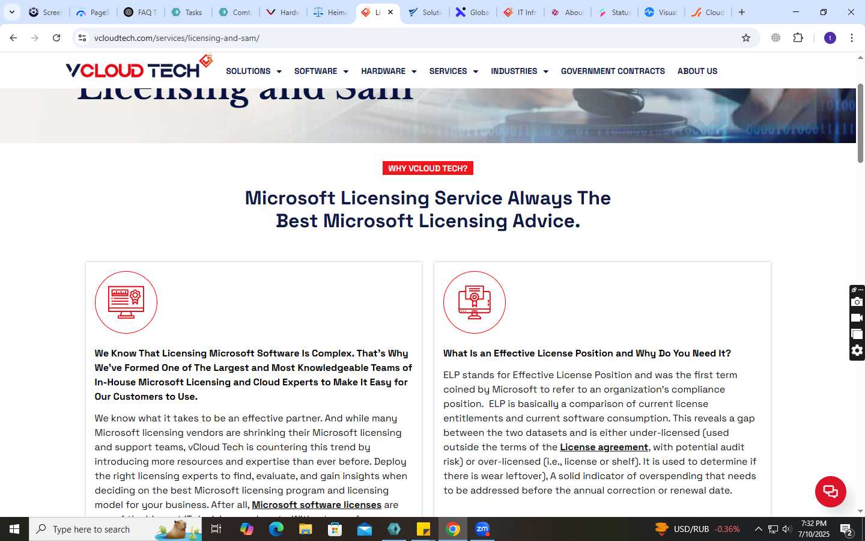Open the About Us page

[697, 71]
